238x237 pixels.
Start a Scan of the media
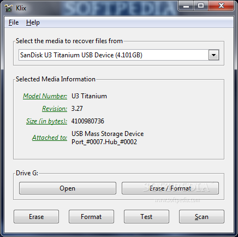click(201, 217)
